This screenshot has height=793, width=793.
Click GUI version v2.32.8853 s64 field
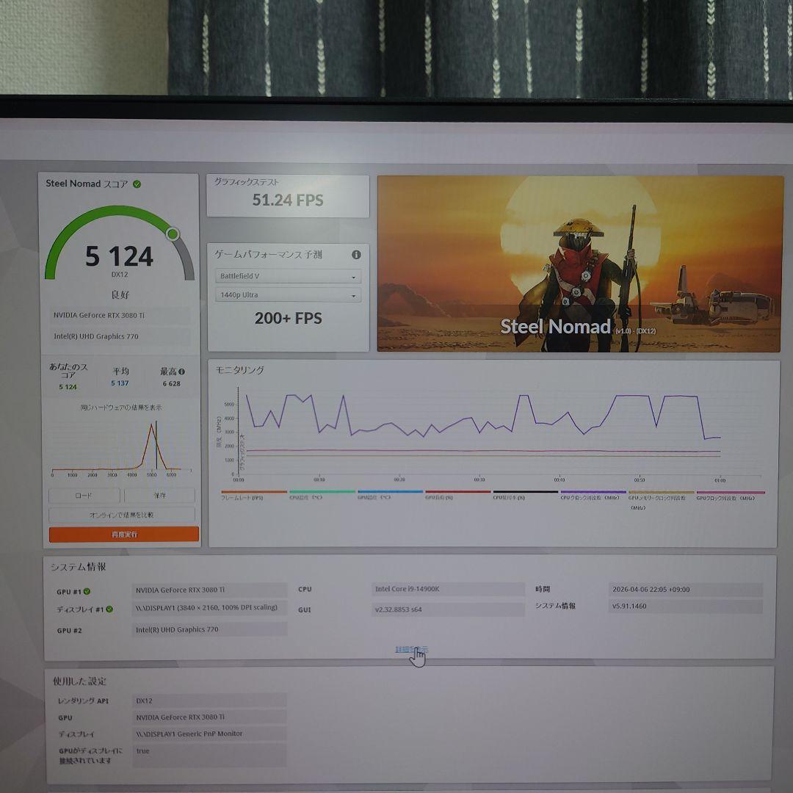[448, 609]
